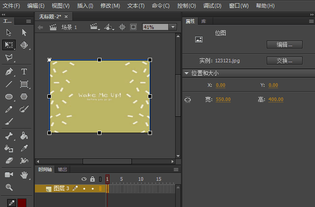
Task: Toggle lock all layers padlock icon
Action: click(92, 179)
